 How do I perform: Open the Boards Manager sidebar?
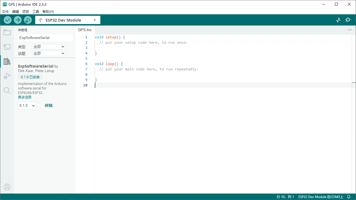(7, 47)
